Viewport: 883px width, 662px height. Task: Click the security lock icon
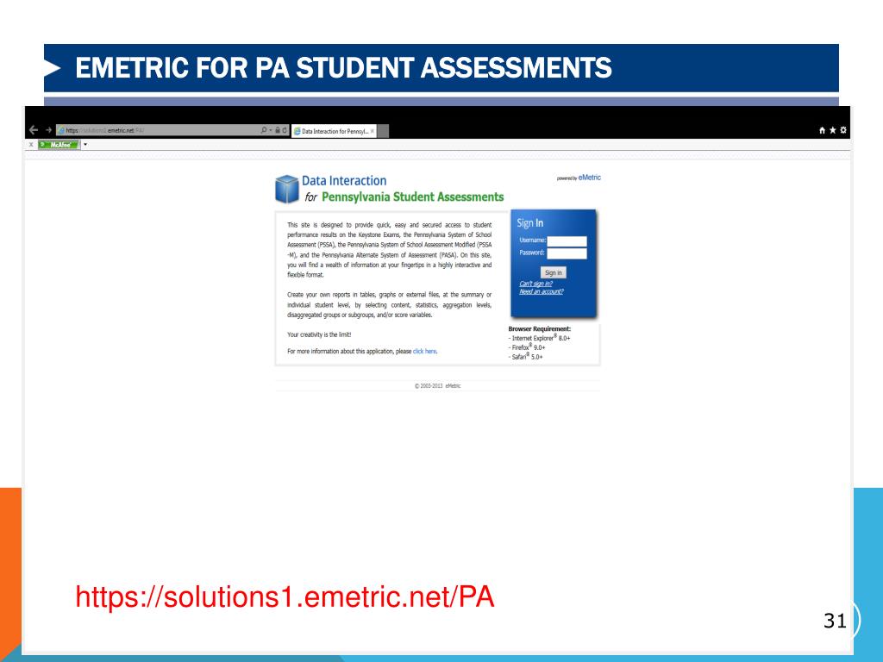pyautogui.click(x=278, y=130)
